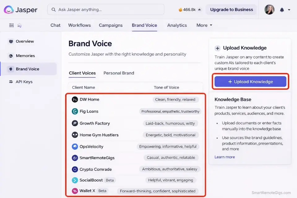Click the Fig Loans client icon

[x=75, y=111]
